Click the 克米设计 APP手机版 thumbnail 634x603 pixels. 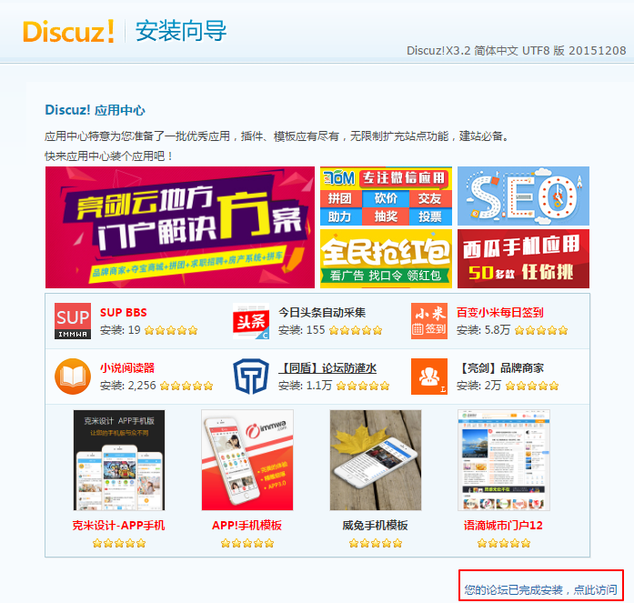pos(119,460)
